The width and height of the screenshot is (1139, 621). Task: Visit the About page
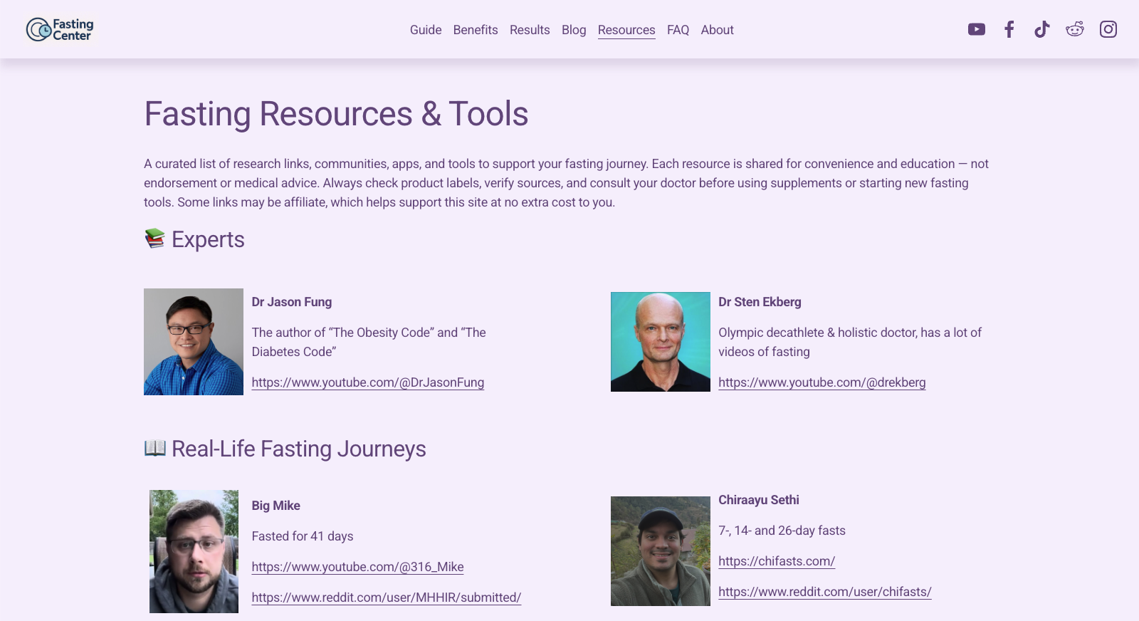pos(717,30)
